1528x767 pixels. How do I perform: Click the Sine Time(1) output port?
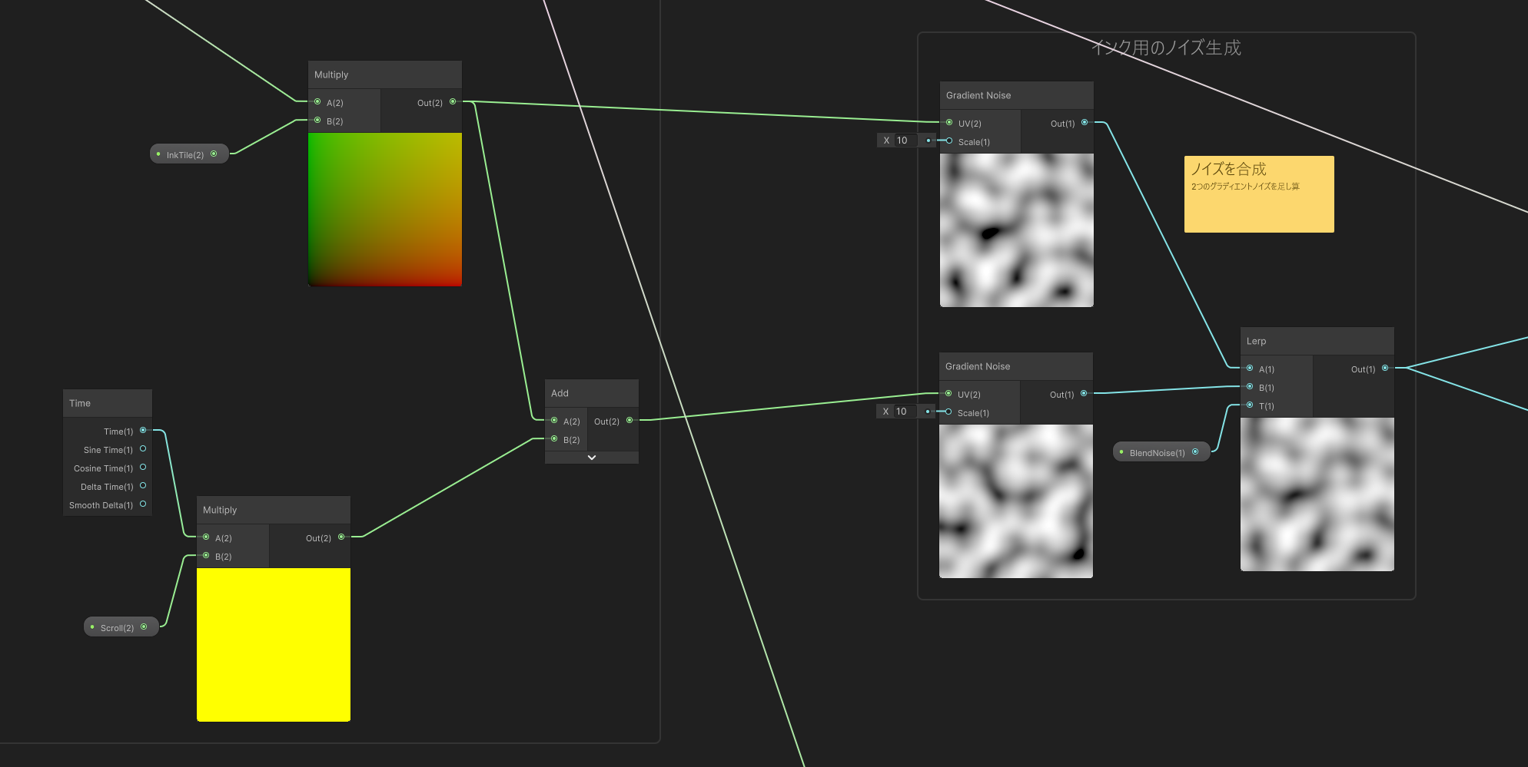(143, 449)
